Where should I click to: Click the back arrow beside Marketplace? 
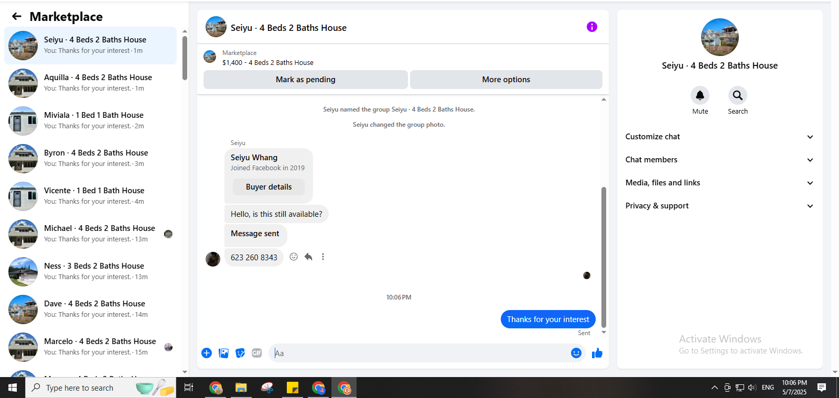click(17, 16)
